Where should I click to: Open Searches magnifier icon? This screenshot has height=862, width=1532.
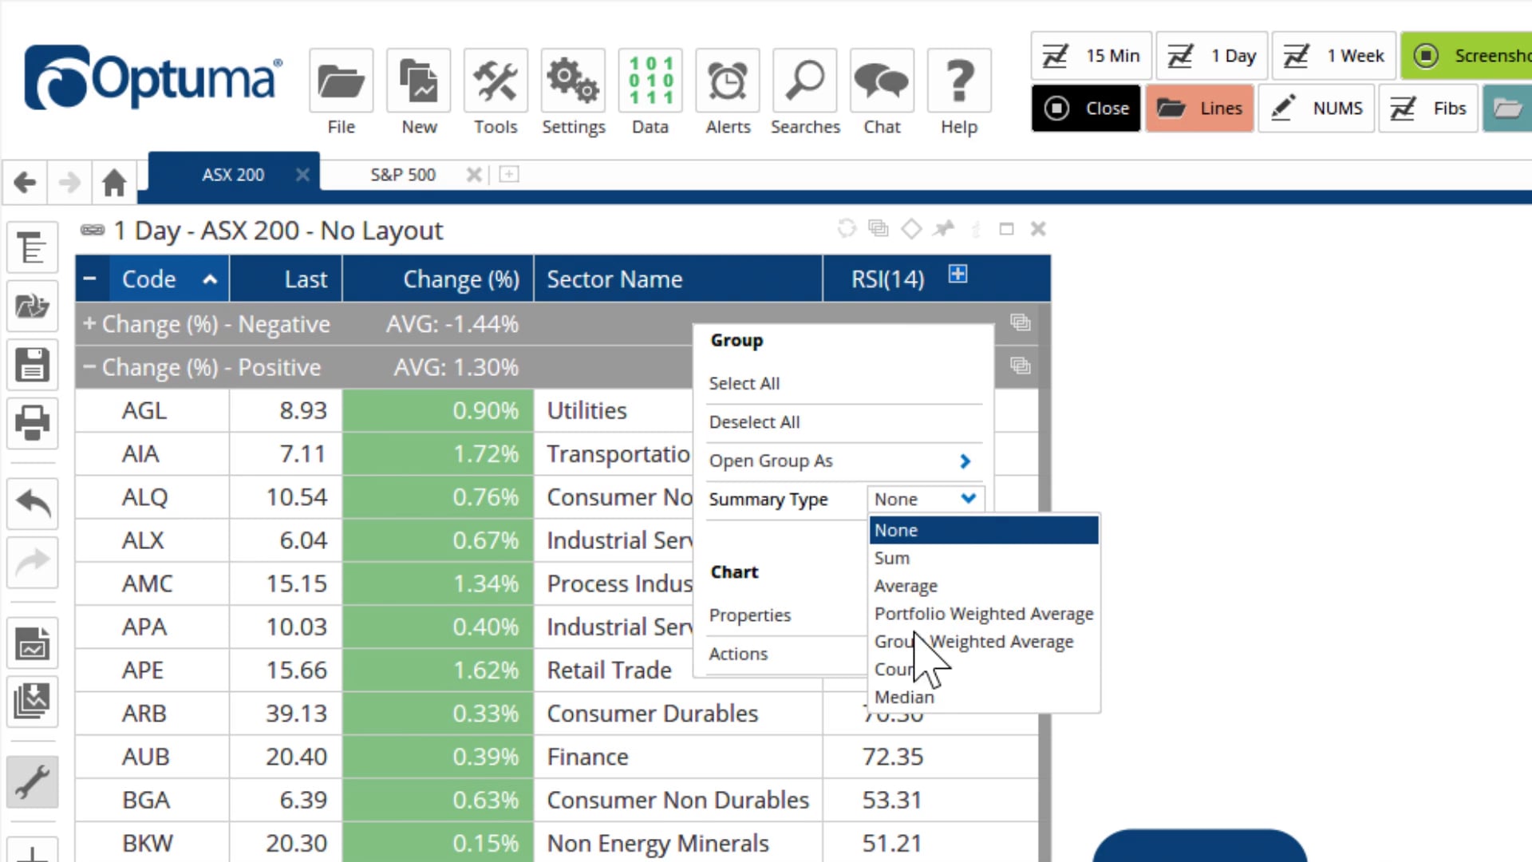(805, 81)
